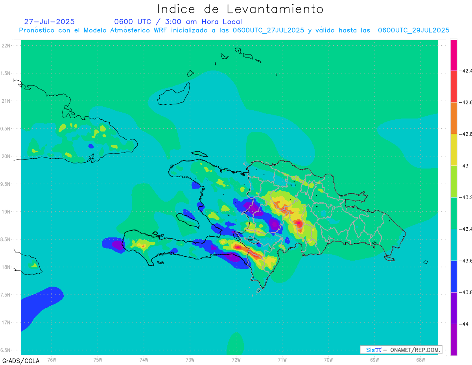Image resolution: width=472 pixels, height=365 pixels.
Task: Select the '-42.6' legend value
Action: (466, 102)
